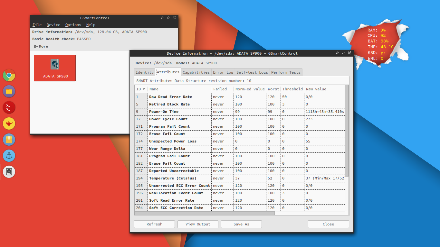Click the TMP 48 °C widget readout
The width and height of the screenshot is (440, 247).
coord(381,47)
